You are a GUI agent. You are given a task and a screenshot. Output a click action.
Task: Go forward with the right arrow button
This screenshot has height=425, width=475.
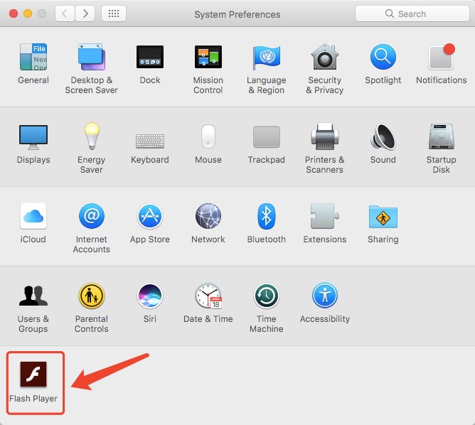85,14
